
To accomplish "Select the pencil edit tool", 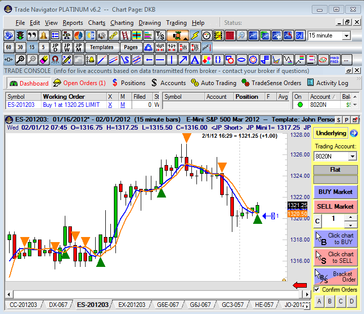I will coord(67,60).
